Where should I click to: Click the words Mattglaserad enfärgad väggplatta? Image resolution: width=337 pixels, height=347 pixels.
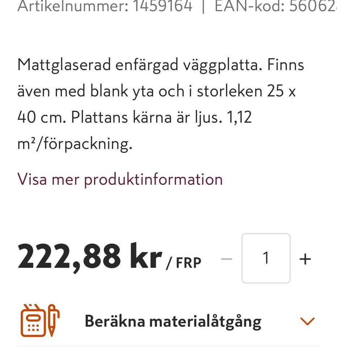click(138, 65)
